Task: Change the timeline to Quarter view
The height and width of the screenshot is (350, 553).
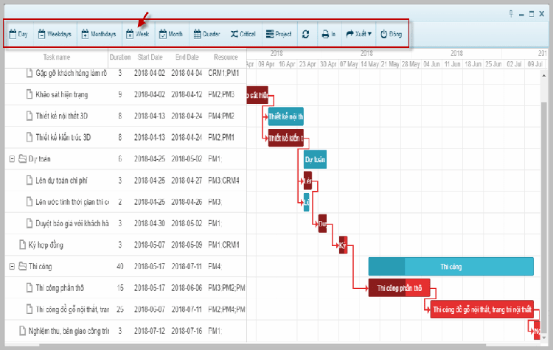Action: [x=206, y=34]
